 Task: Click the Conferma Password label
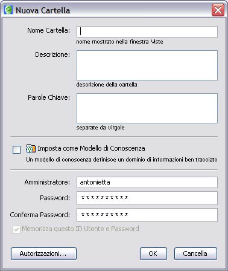coord(40,215)
